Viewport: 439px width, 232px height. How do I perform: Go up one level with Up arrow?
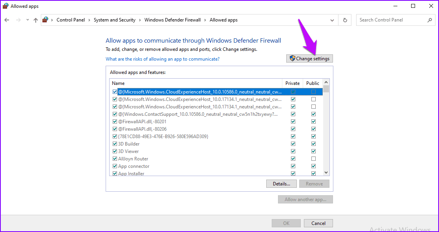[x=36, y=20]
